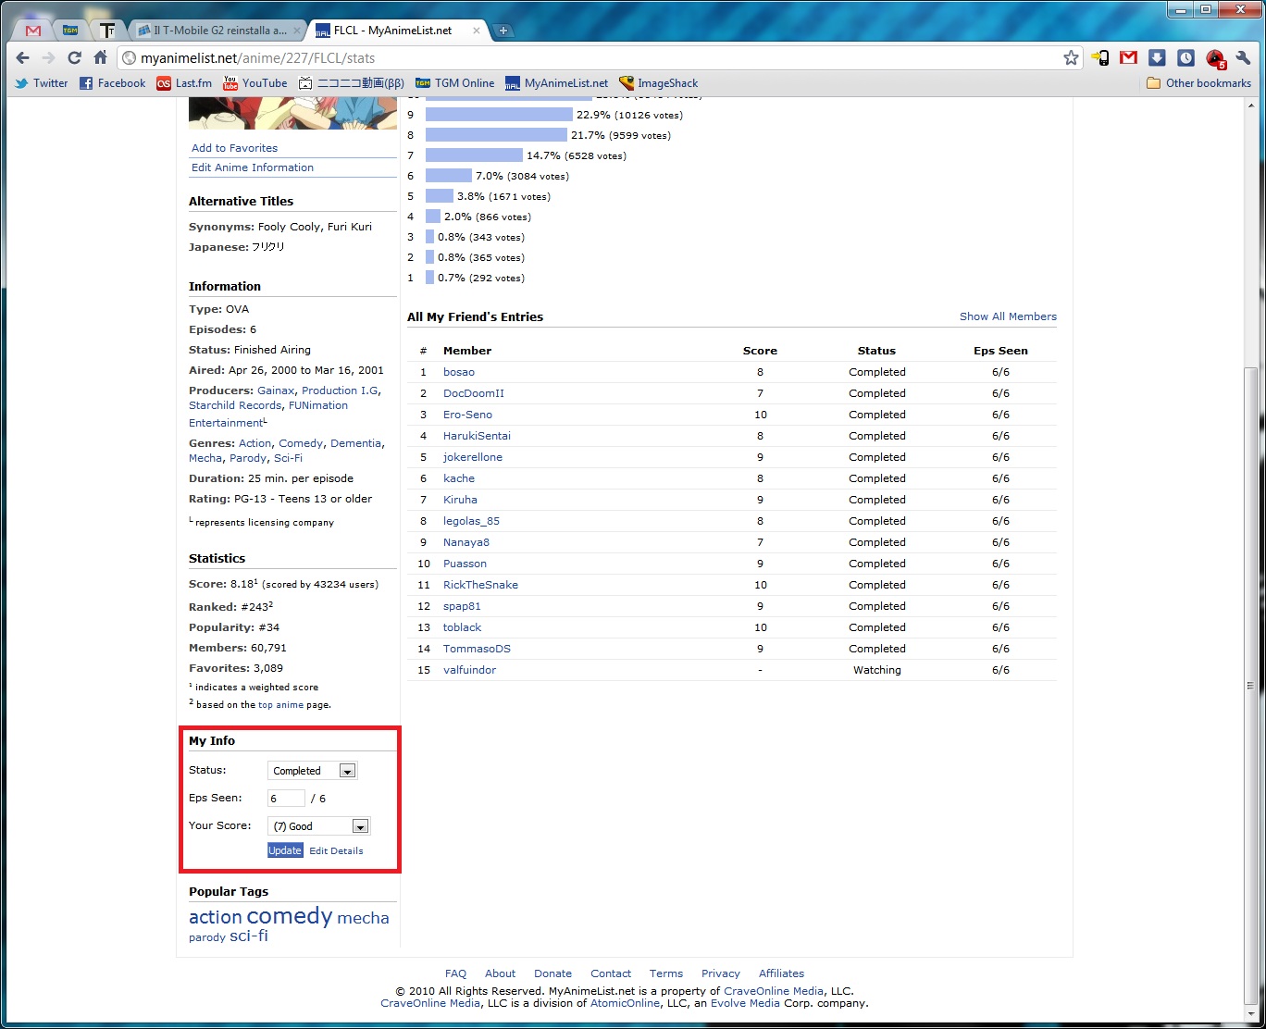The image size is (1266, 1029).
Task: Close the Il T-Mobile G2 tab
Action: point(297,31)
